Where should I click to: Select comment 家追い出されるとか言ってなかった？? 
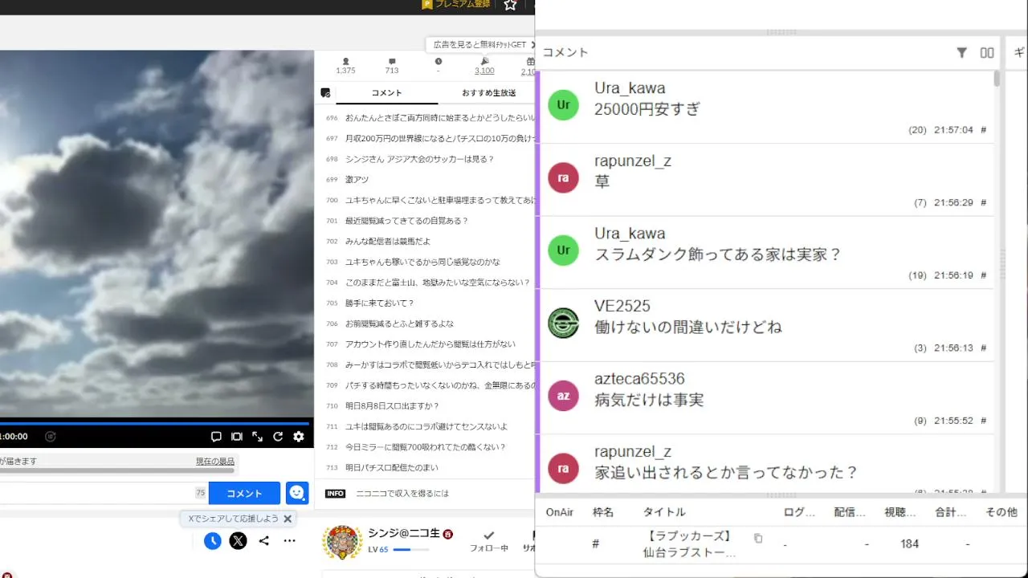726,473
